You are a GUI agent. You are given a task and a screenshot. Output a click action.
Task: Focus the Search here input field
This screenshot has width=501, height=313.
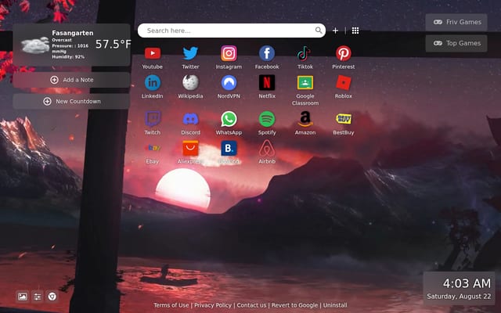(232, 31)
